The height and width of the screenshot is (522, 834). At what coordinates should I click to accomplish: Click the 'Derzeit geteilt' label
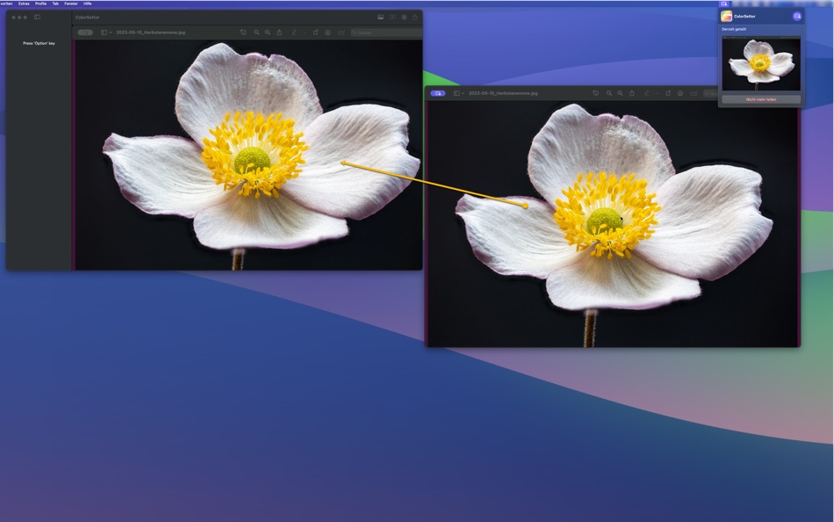(734, 29)
